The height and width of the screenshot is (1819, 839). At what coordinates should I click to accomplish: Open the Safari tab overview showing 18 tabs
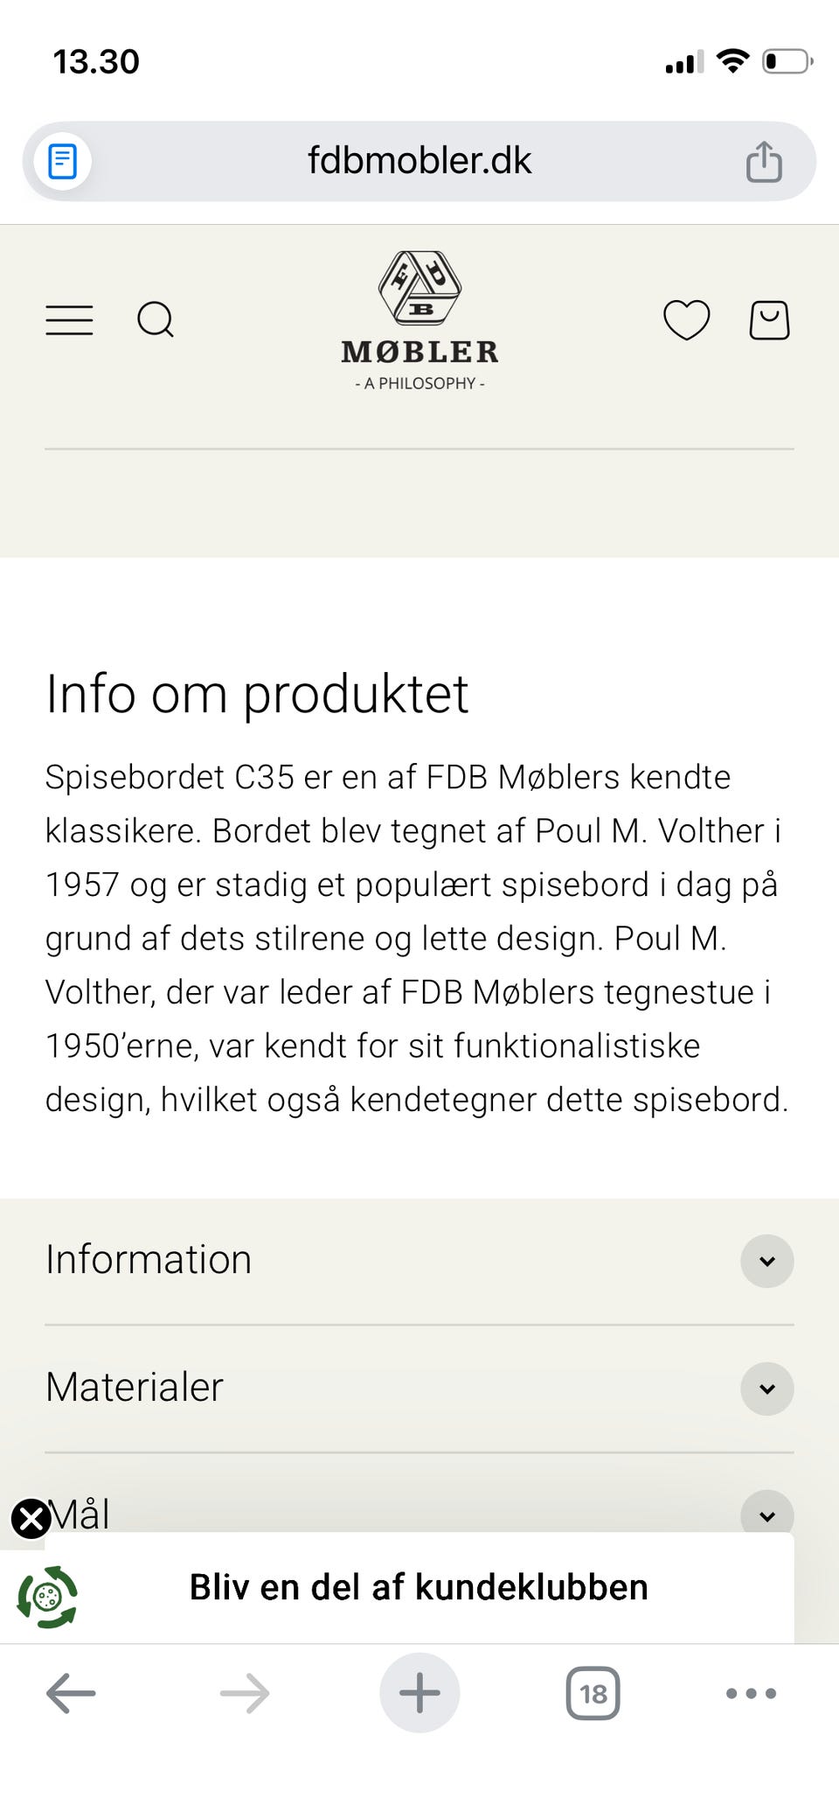click(593, 1692)
